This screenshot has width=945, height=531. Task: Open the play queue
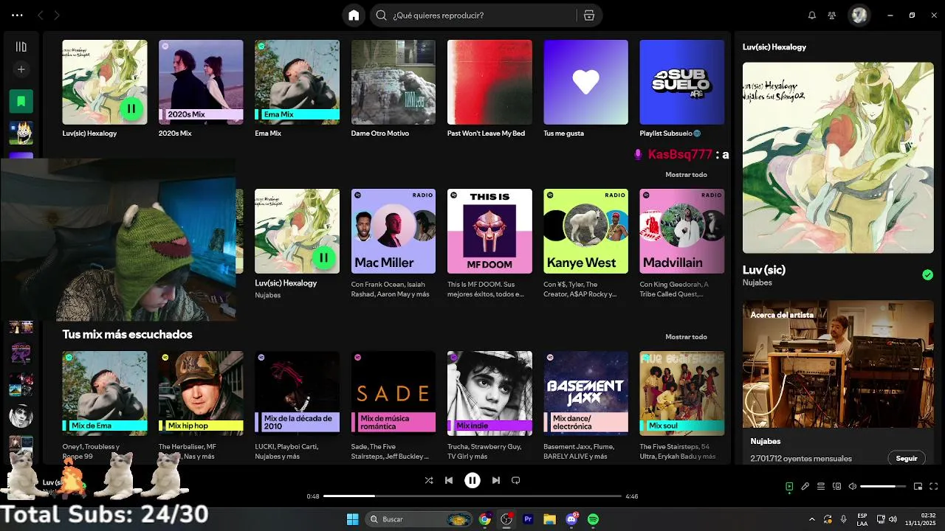tap(821, 487)
